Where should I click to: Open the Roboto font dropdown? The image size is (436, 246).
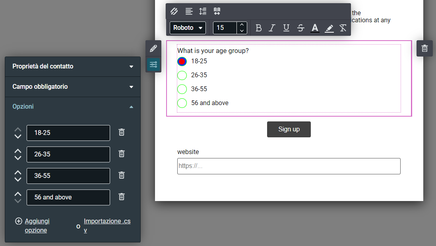[188, 28]
